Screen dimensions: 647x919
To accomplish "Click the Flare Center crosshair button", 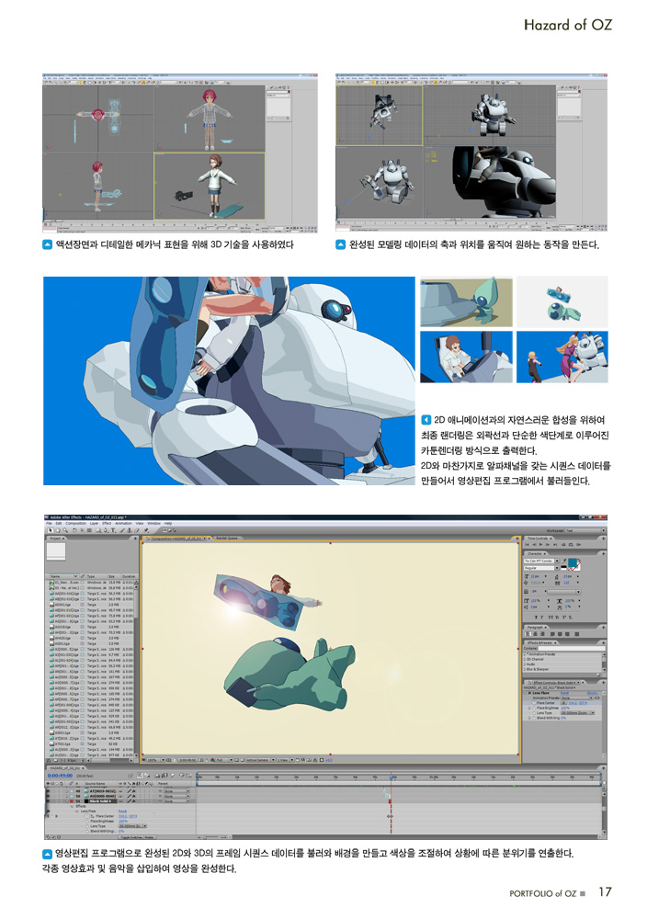I will click(563, 703).
